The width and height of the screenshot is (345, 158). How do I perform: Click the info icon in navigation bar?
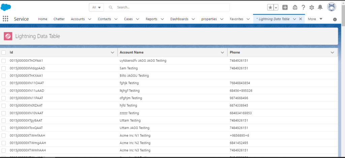[335, 19]
